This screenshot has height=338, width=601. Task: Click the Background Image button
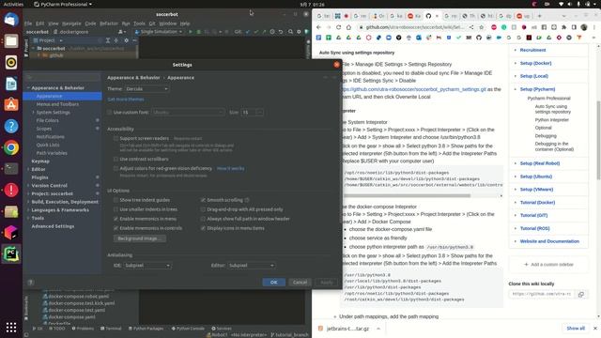[140, 238]
